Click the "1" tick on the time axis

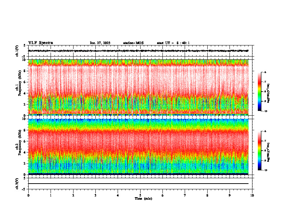pyautogui.click(x=51, y=195)
